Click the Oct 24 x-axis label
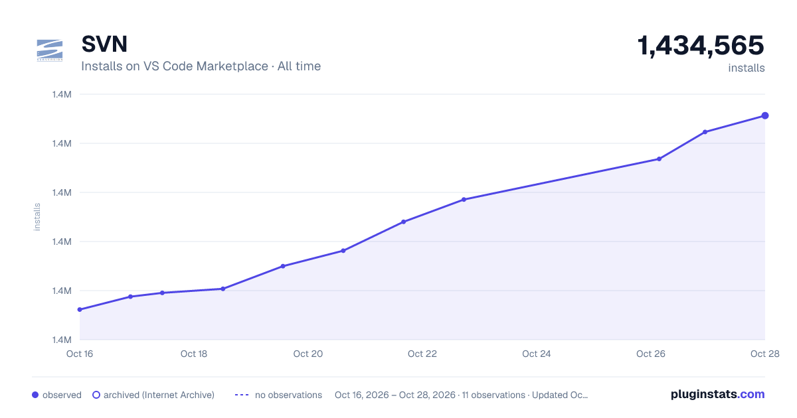Screen dimensions: 797x418 coord(537,354)
